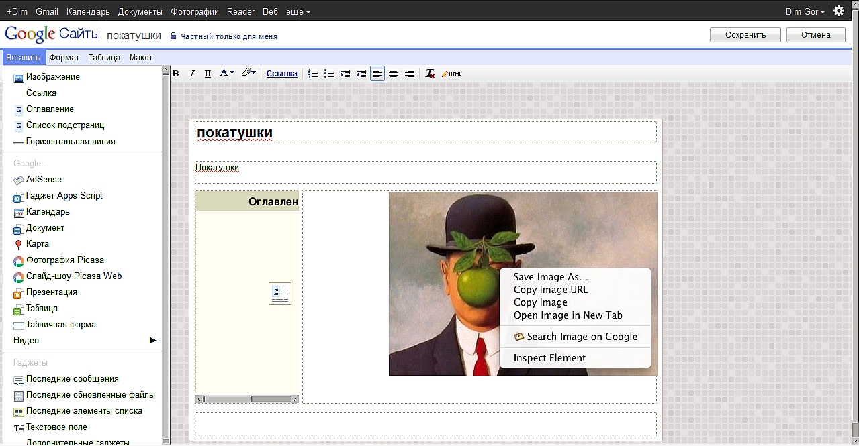Increase indent toolbar icon
Viewport: 859px width, 446px height.
pos(345,74)
